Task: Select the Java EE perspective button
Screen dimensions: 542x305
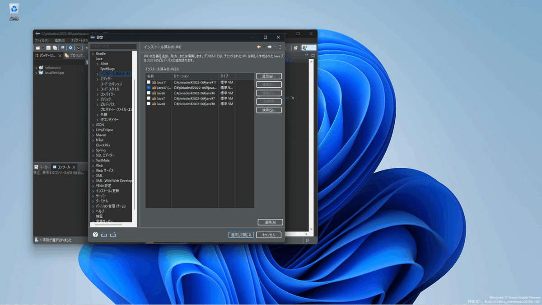Action: tap(309, 47)
